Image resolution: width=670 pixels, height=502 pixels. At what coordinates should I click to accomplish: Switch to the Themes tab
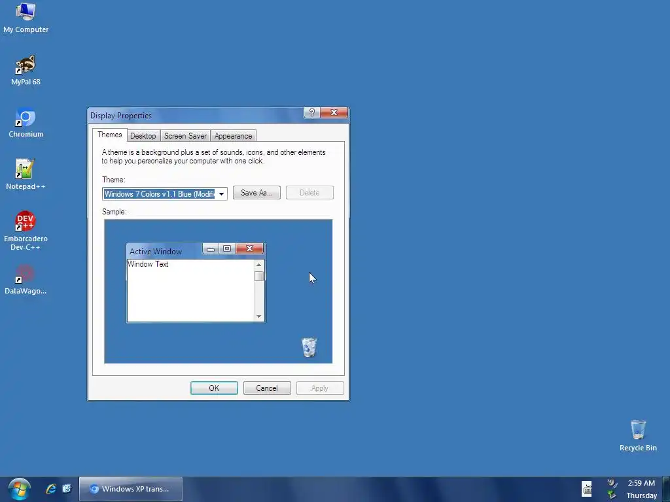110,135
